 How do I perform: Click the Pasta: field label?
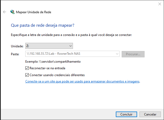[15, 54]
